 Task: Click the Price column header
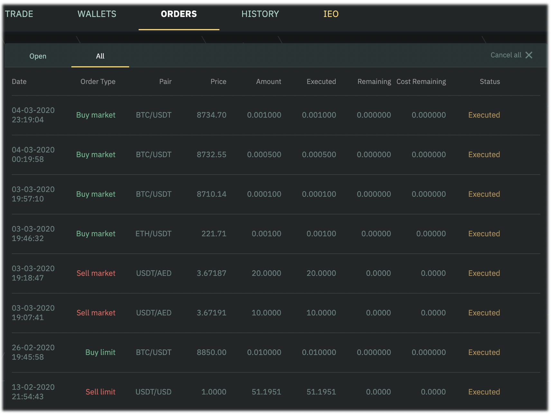click(x=218, y=81)
